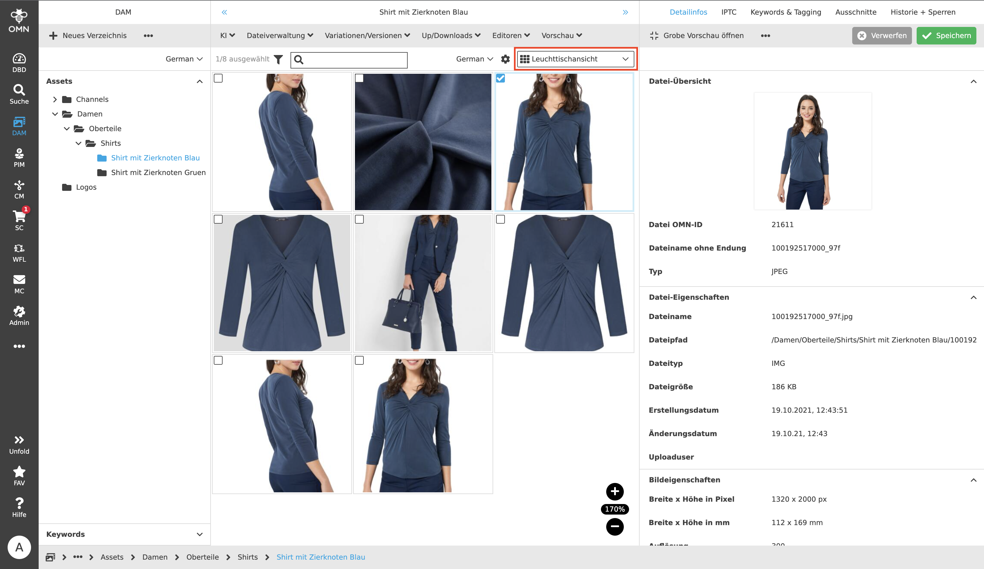Open the view settings gear icon
This screenshot has width=984, height=569.
(x=505, y=59)
